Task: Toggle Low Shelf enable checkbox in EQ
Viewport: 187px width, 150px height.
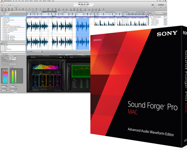Action: [73, 81]
